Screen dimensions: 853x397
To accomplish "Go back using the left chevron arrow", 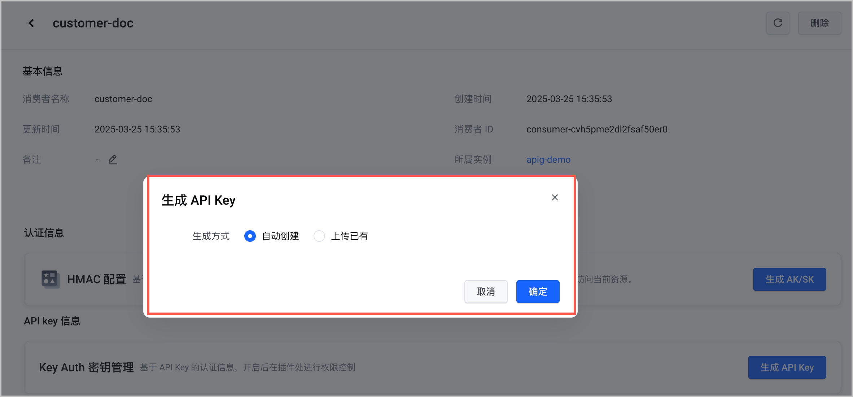I will click(31, 23).
